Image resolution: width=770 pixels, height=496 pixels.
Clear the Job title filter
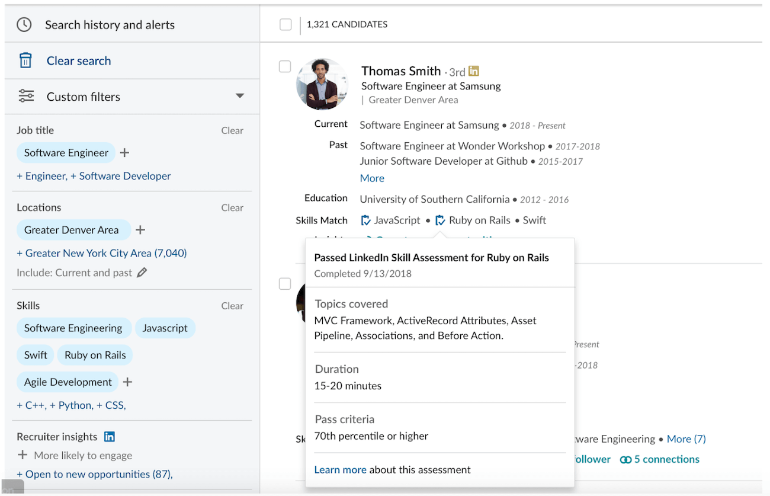click(x=232, y=130)
